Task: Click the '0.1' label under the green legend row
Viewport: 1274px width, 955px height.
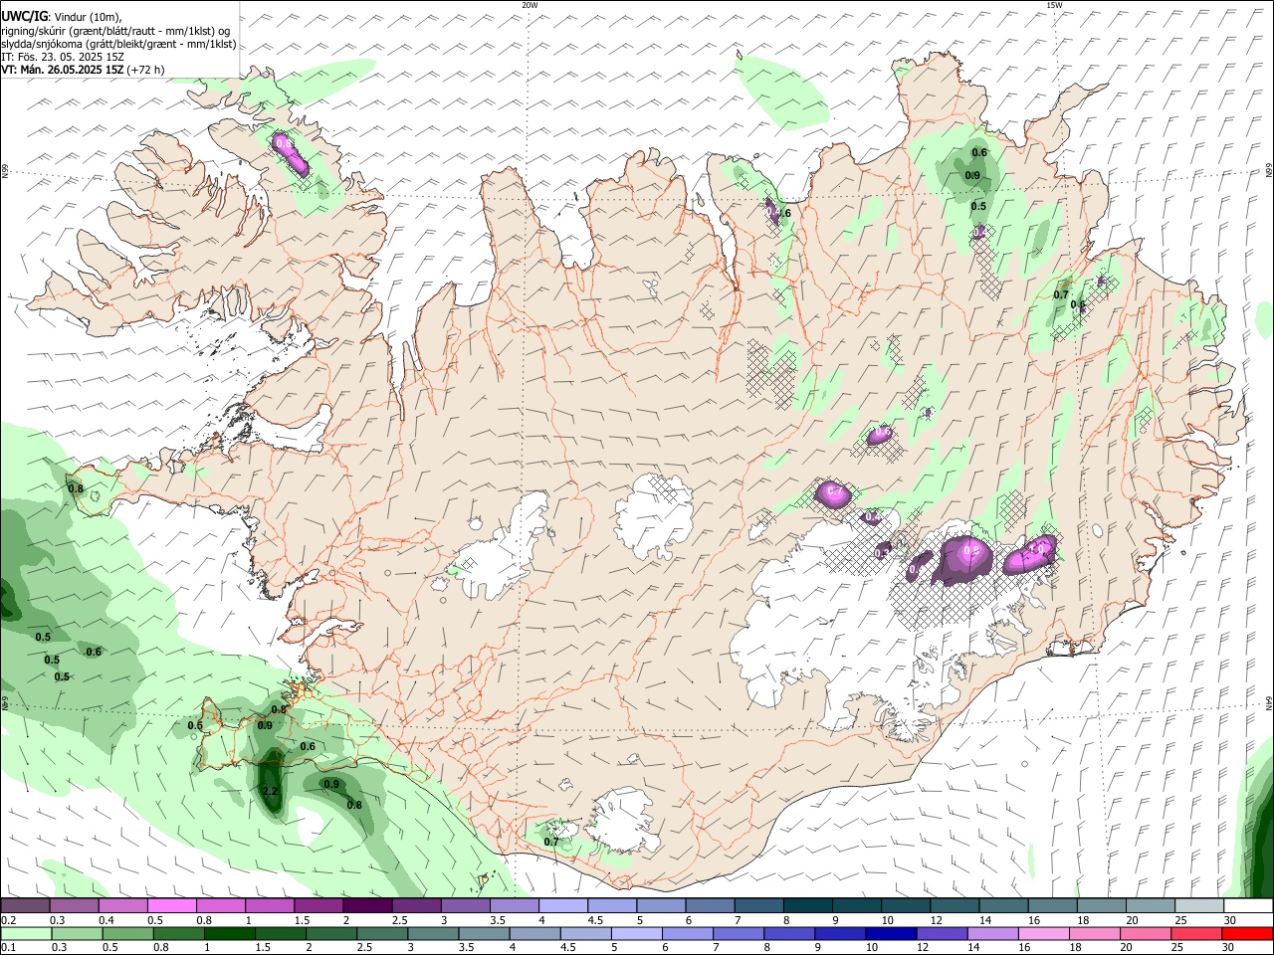Action: click(x=9, y=948)
